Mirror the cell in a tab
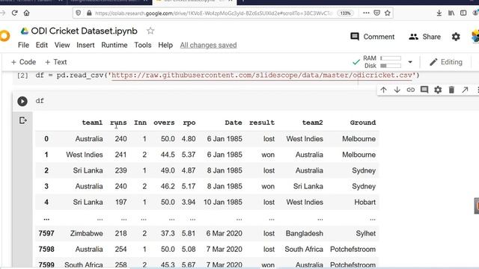This screenshot has height=269, width=479. click(x=465, y=90)
